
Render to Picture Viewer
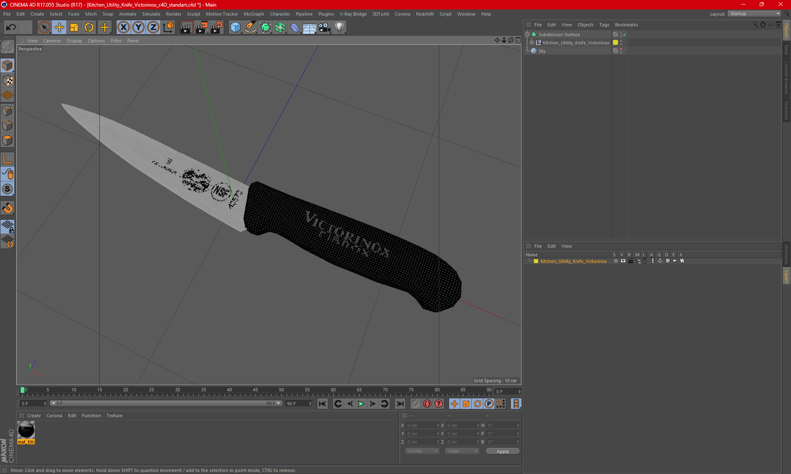pos(201,27)
